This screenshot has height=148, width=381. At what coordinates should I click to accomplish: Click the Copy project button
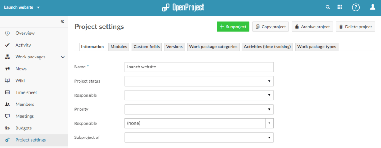point(270,27)
